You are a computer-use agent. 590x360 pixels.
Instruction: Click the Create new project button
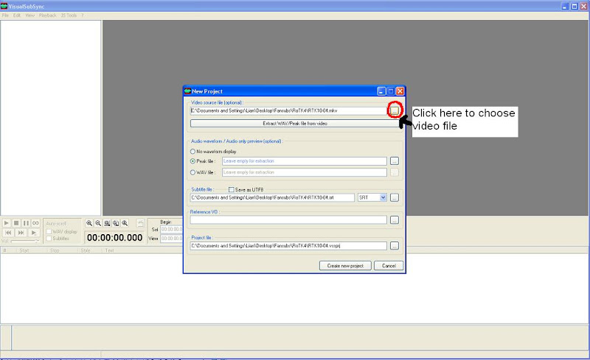point(345,266)
